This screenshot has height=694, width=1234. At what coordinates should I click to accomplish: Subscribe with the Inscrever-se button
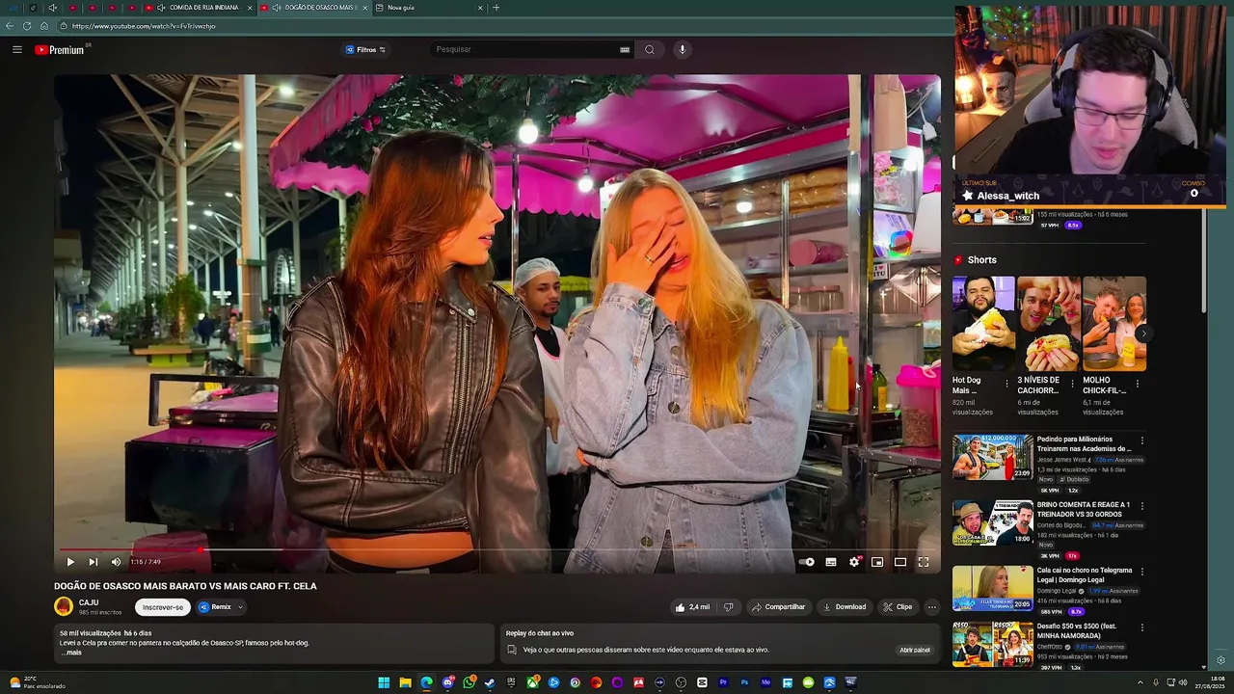pos(163,607)
